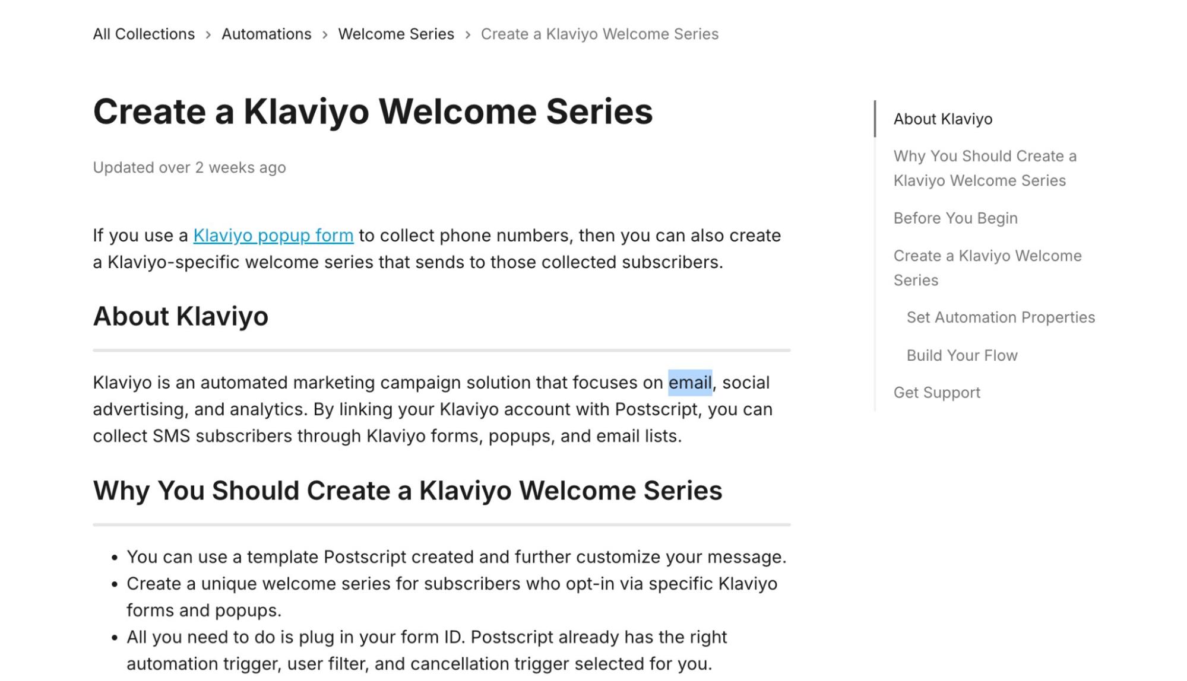Click the chevron after Welcome Series
The height and width of the screenshot is (681, 1187).
click(x=468, y=34)
